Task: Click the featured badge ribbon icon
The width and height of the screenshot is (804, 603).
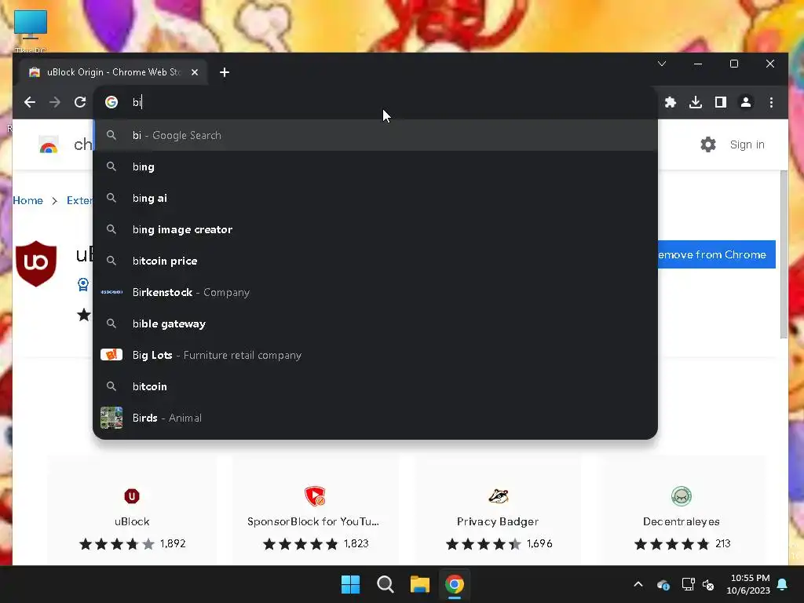Action: 83,284
